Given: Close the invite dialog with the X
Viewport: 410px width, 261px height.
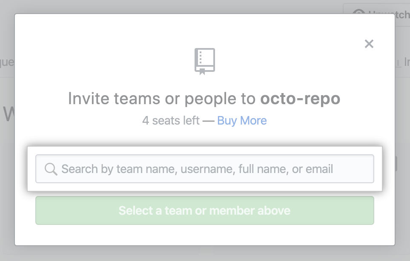Looking at the screenshot, I should coord(369,44).
